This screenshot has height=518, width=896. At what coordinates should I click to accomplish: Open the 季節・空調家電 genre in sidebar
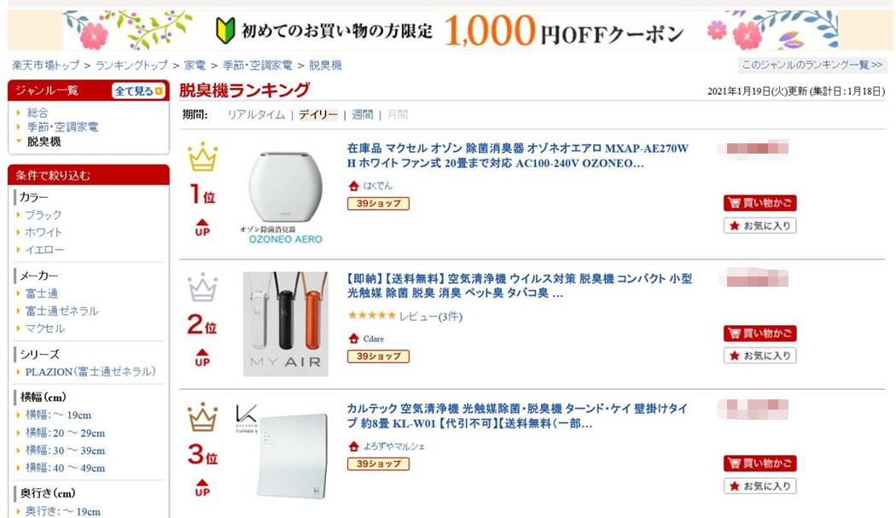point(62,127)
